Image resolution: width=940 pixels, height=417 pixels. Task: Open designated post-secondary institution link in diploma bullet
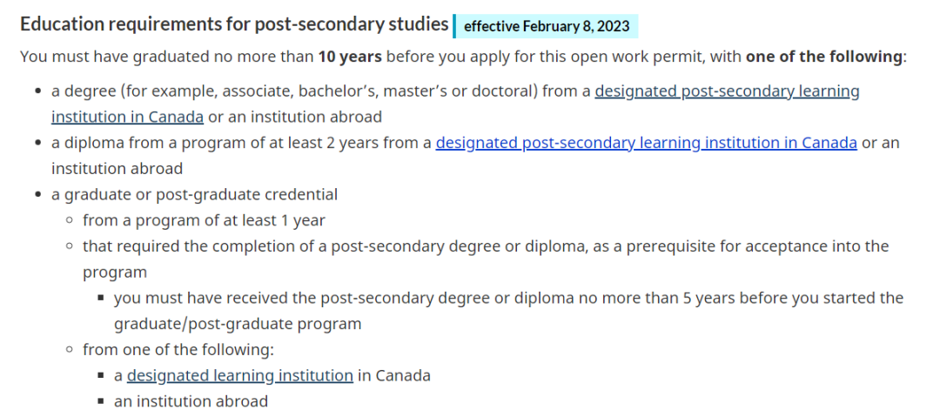pos(646,143)
